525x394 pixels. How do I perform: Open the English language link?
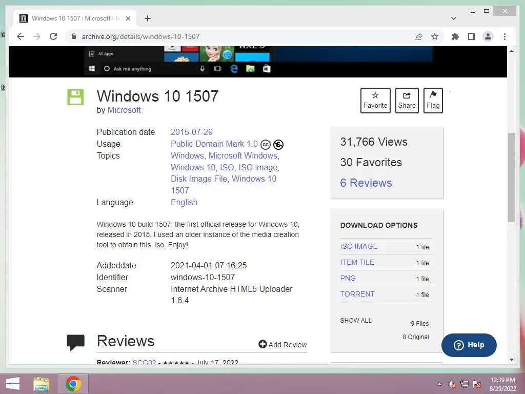184,202
